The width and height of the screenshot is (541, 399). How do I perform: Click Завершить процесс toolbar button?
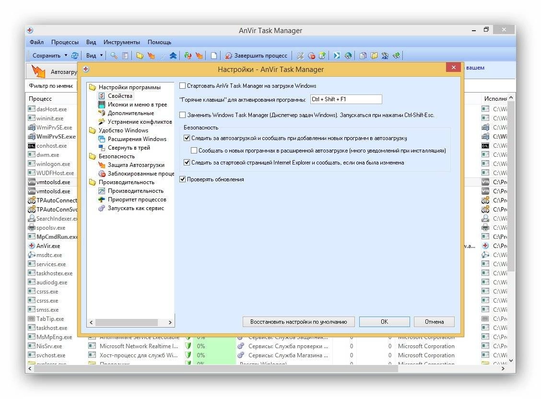click(257, 56)
